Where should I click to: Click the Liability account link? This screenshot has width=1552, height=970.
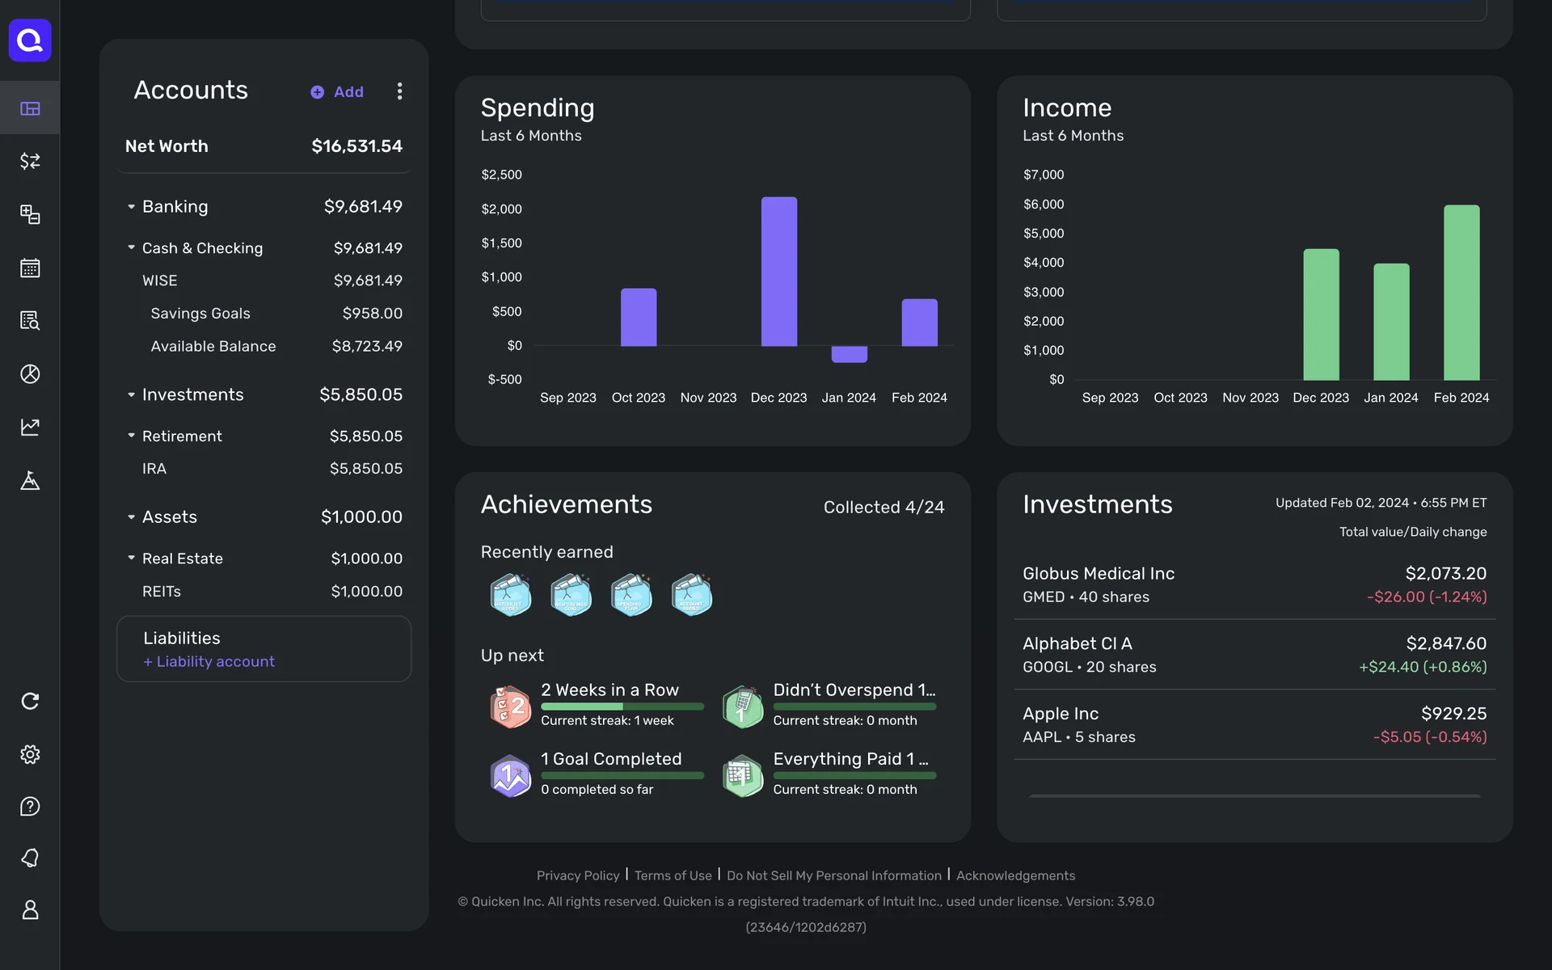coord(209,661)
